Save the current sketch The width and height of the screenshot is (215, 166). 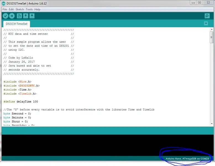click(32, 16)
